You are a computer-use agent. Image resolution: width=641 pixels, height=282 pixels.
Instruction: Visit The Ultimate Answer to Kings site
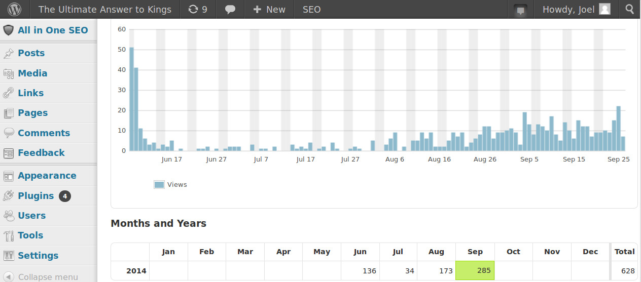[104, 9]
